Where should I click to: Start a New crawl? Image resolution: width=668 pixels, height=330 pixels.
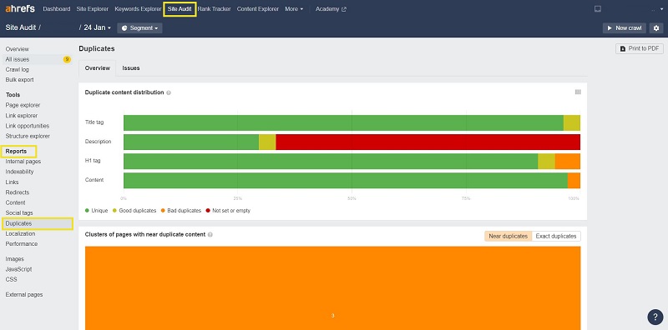tap(624, 28)
